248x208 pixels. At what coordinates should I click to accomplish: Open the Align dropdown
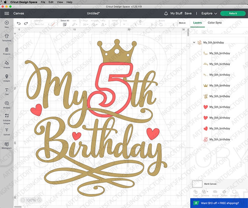pyautogui.click(x=86, y=25)
